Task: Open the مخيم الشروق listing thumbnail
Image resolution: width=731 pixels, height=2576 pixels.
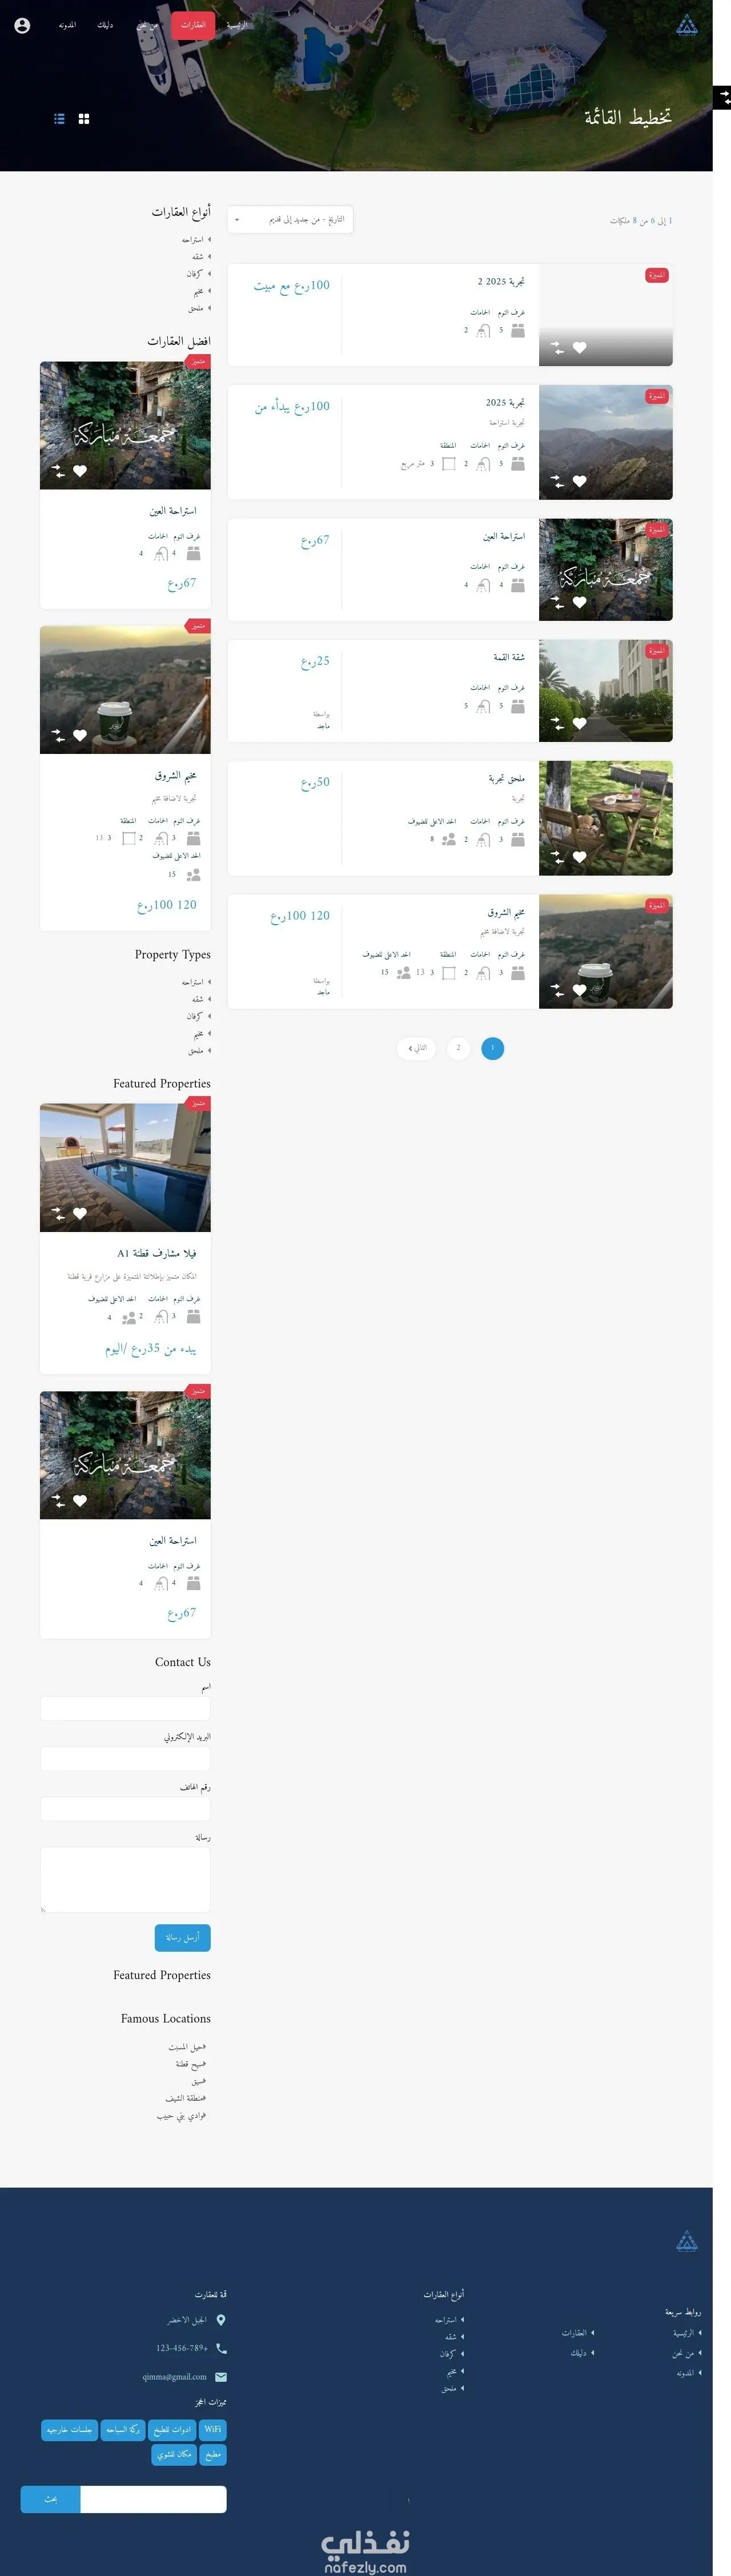Action: (x=605, y=951)
